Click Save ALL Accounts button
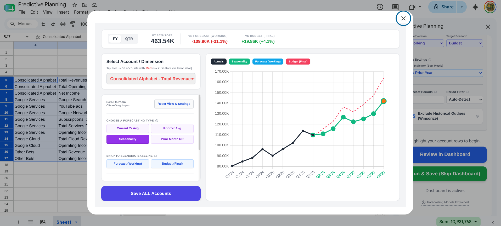501x226 pixels. point(151,193)
